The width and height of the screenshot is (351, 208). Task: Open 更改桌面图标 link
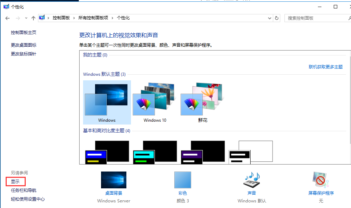[x=24, y=45]
